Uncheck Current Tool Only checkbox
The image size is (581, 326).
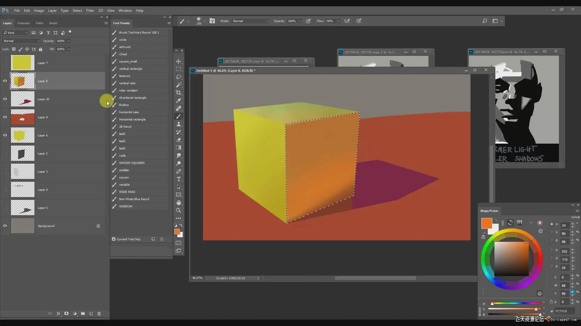click(x=114, y=239)
